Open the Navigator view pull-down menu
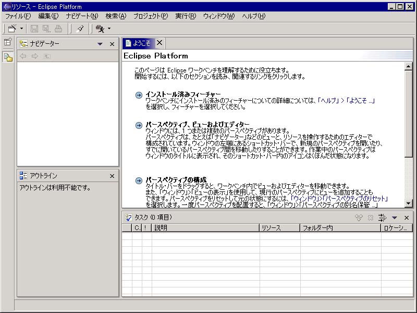 100,44
